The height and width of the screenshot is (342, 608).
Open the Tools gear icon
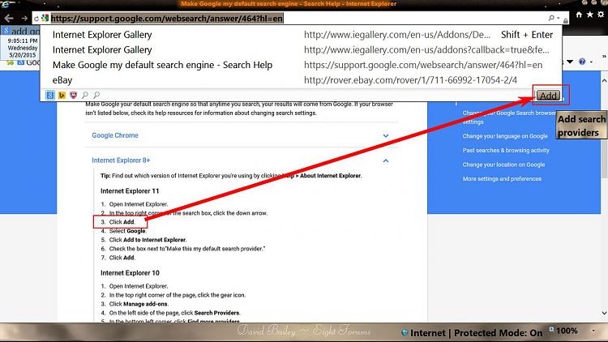601,15
